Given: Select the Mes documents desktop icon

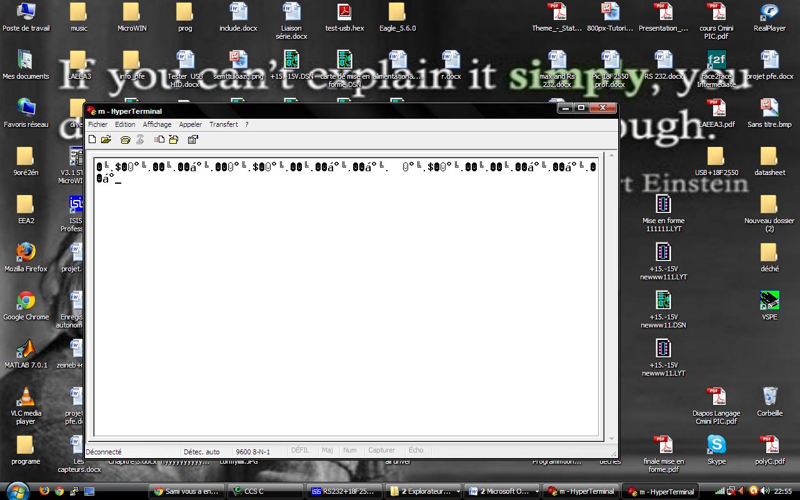Looking at the screenshot, I should click(26, 66).
